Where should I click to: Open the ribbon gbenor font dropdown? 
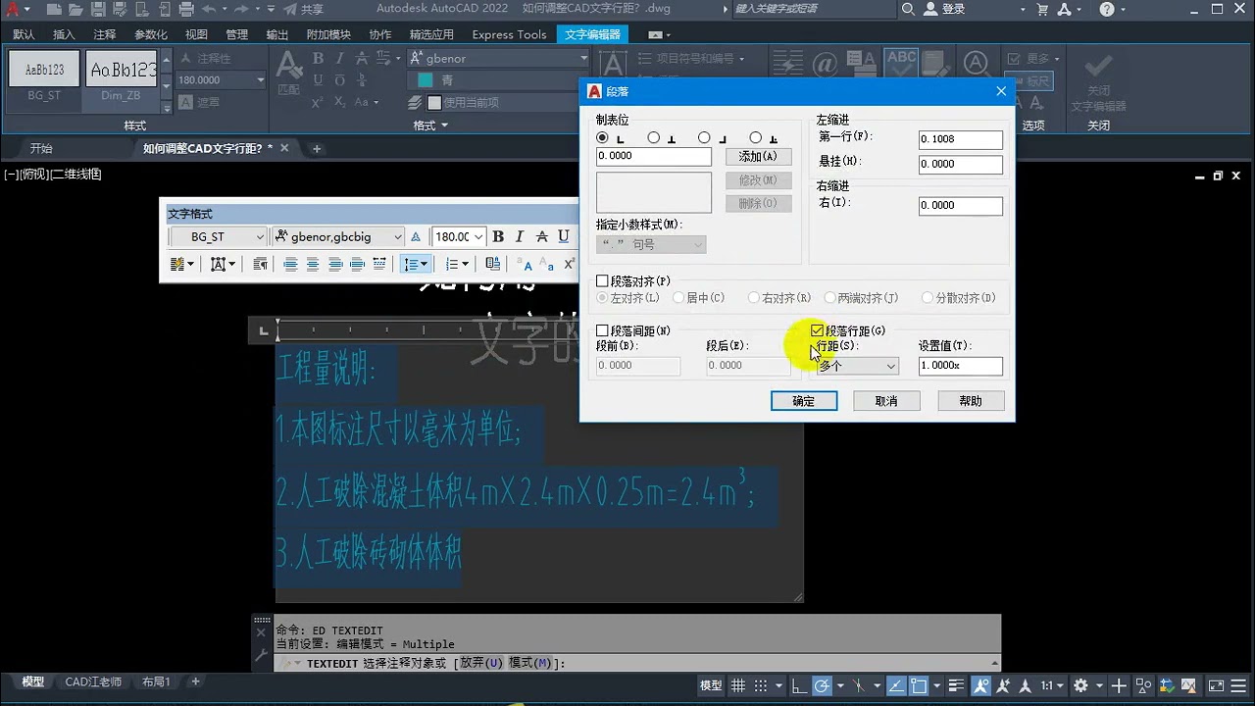coord(499,58)
